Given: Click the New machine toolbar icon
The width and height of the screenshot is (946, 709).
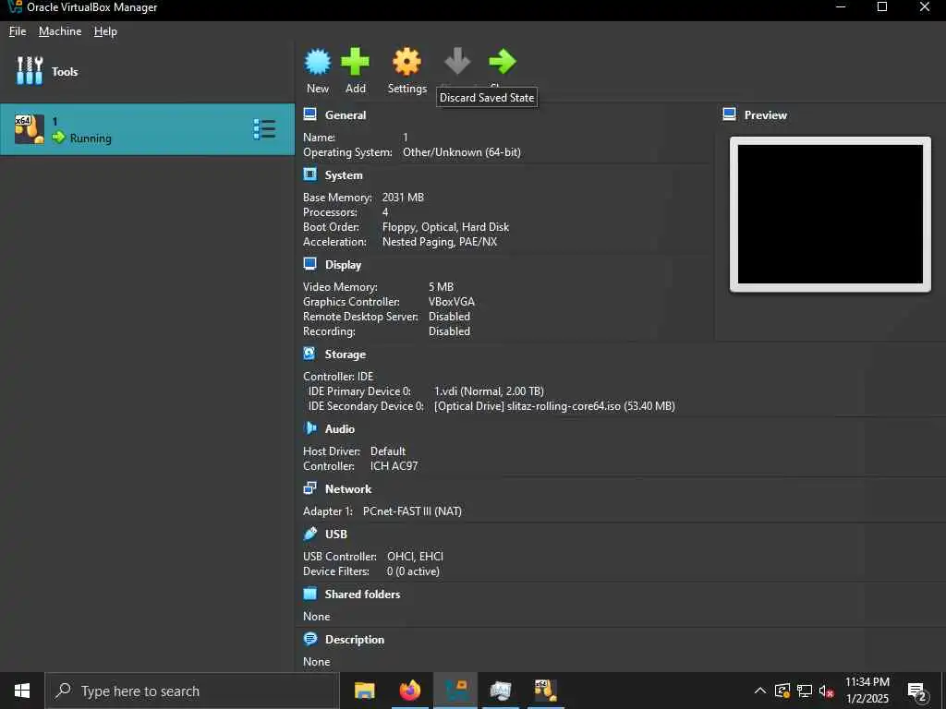Looking at the screenshot, I should (x=318, y=62).
